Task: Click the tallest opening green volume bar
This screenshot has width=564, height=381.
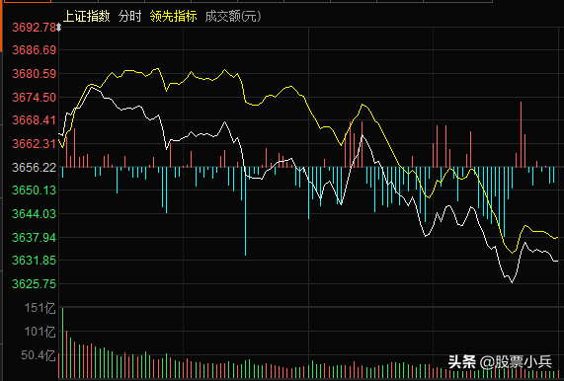Action: point(62,343)
